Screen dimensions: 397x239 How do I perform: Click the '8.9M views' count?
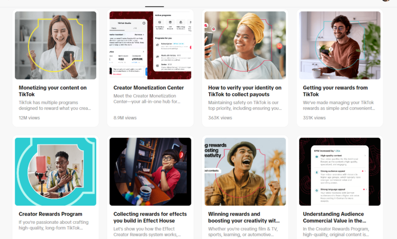point(125,118)
